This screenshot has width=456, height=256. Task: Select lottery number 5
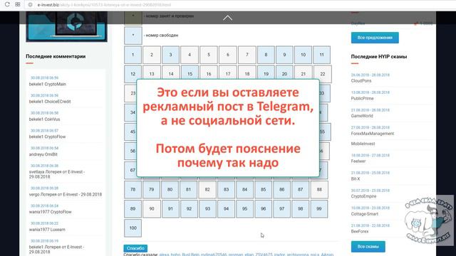(209, 55)
